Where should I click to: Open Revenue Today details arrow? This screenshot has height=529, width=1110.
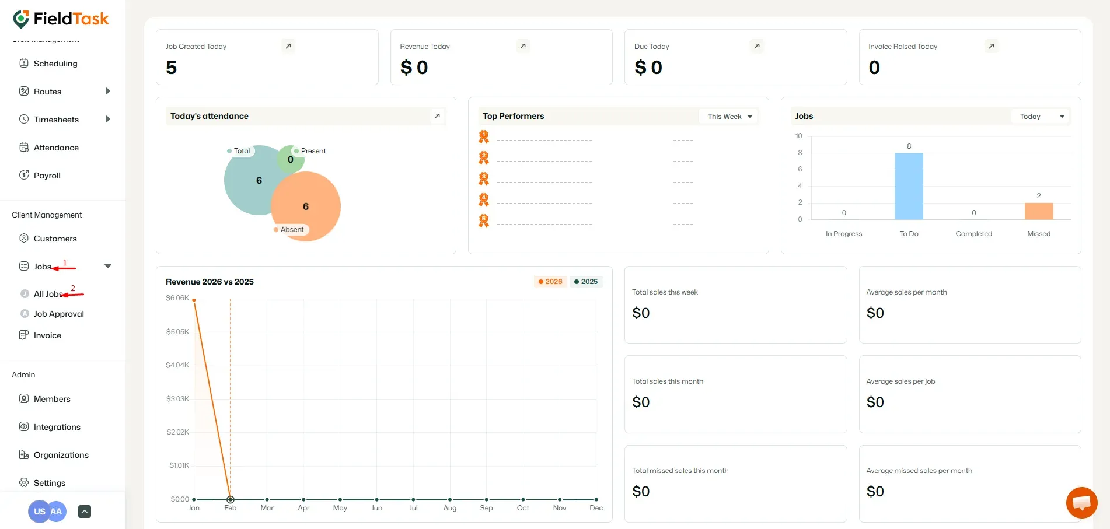[x=523, y=46]
